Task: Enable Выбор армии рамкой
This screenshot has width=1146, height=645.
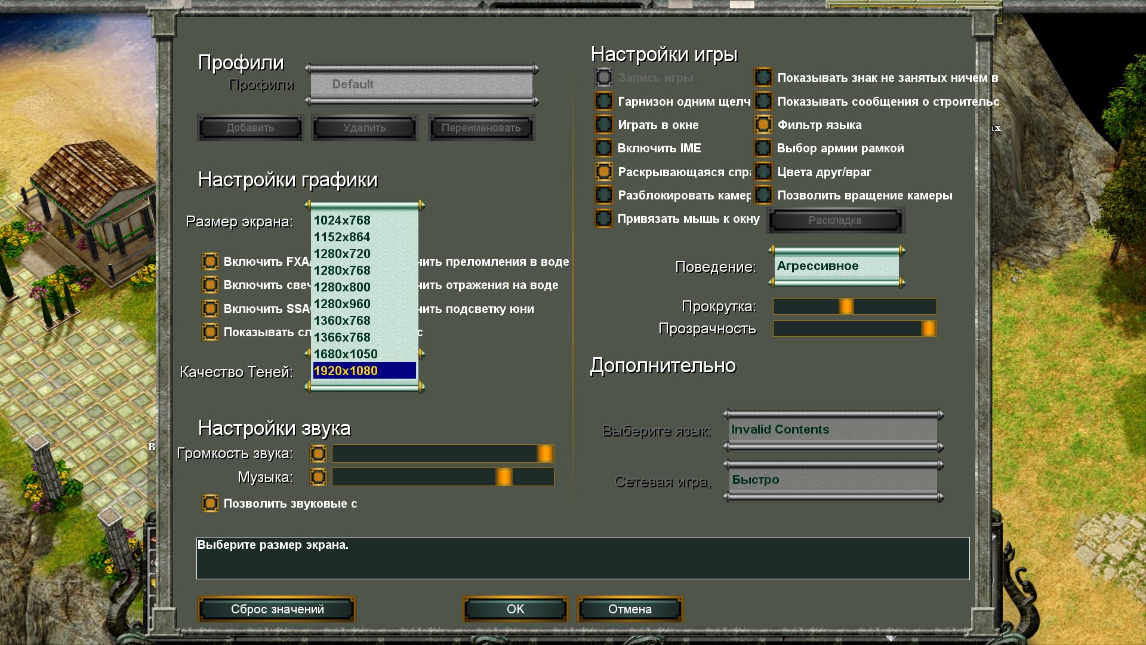Action: point(763,148)
